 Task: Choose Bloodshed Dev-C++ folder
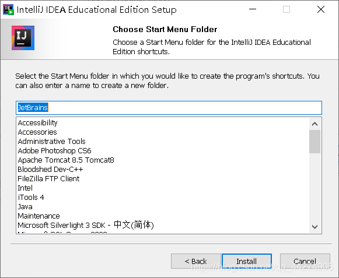tap(50, 170)
